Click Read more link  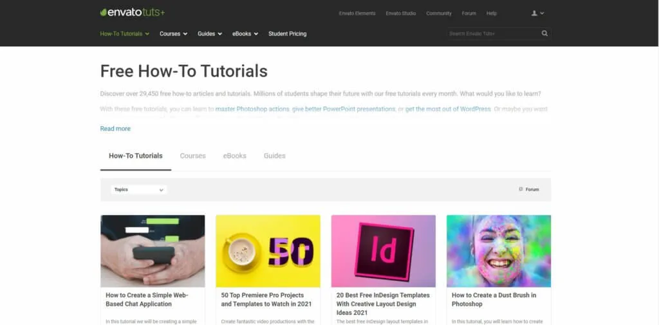pos(115,129)
